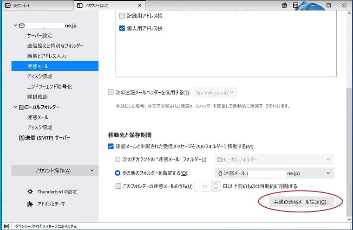Open 送信控えと特別なフォルダー settings
Viewport: 353px width, 230px height.
coord(55,45)
